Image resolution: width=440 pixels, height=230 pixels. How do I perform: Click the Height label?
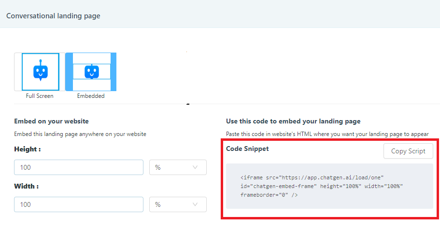coord(28,149)
